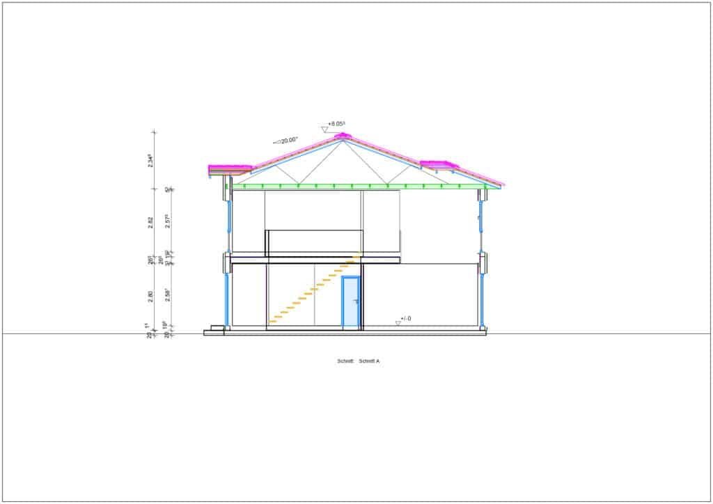
Task: Select the 2.58 ground room height dimension
Action: tap(167, 294)
